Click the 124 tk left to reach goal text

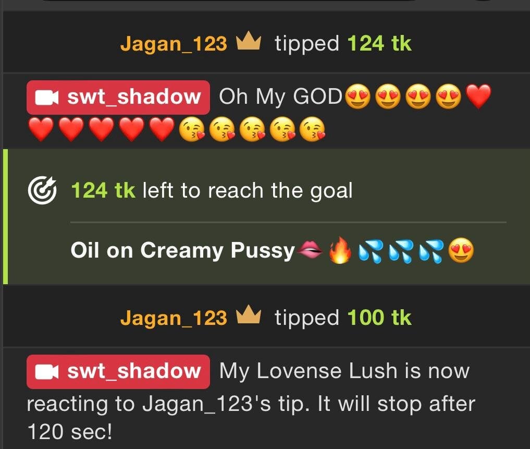[x=212, y=190]
